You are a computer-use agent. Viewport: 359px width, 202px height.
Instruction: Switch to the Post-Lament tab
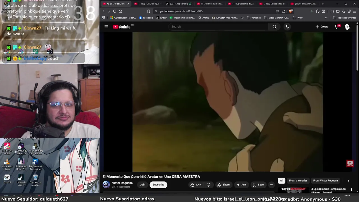[210, 4]
